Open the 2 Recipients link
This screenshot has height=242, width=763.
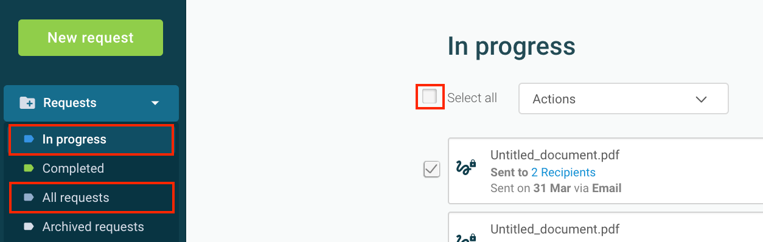pos(563,172)
